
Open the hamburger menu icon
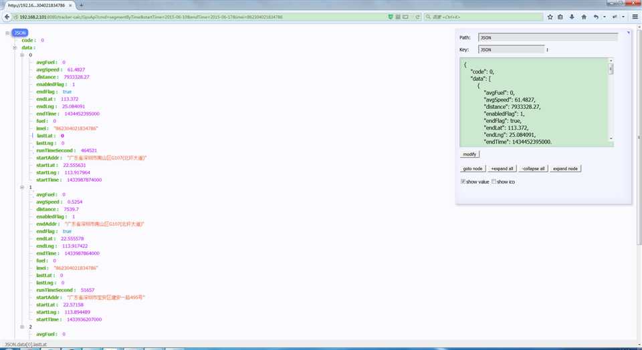click(x=635, y=17)
